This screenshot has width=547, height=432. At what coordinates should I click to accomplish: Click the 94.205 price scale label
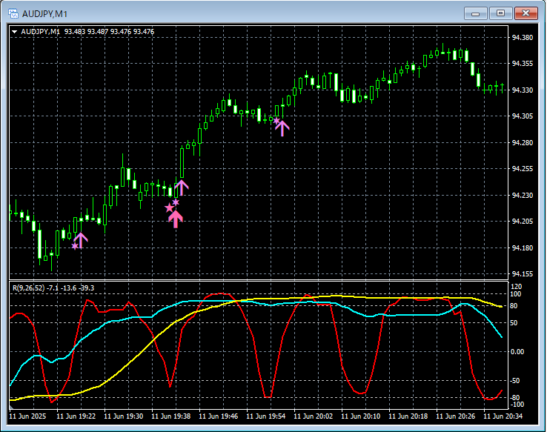click(523, 222)
